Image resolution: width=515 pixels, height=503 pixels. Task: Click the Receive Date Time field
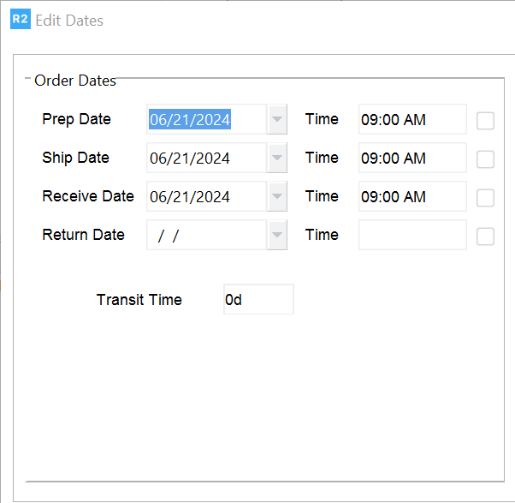point(411,197)
